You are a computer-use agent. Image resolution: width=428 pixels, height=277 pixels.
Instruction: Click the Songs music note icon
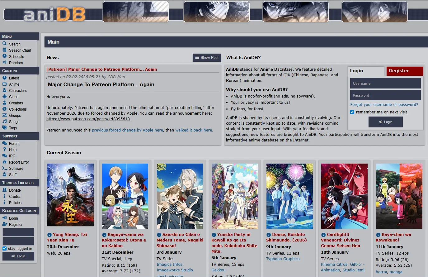4,122
